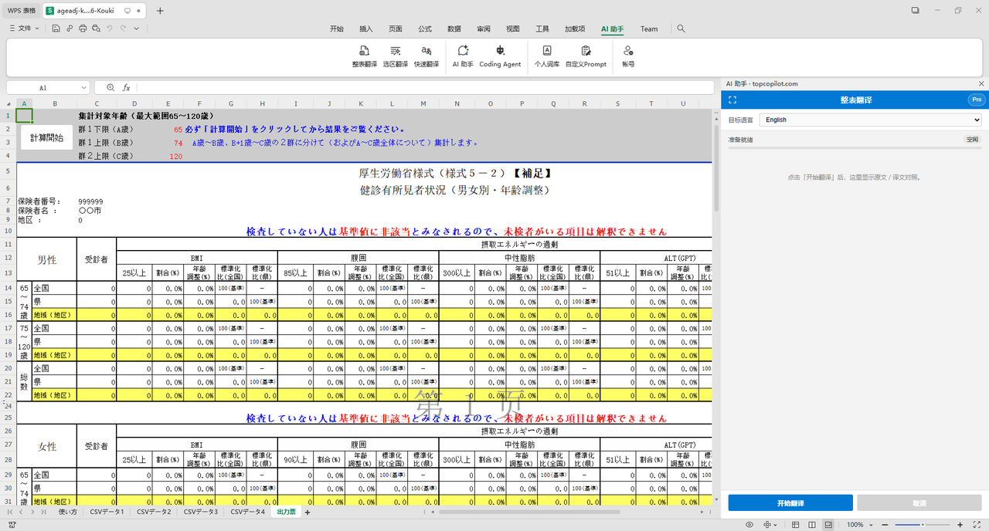Click the 計算開始 button in the sheet

pos(47,137)
